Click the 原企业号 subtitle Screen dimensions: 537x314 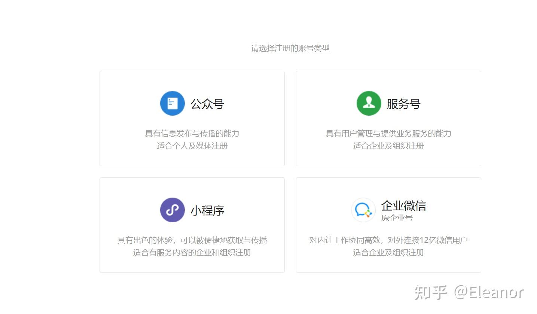click(x=397, y=218)
